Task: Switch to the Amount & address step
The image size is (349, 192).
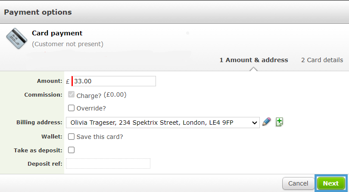Action: (x=254, y=60)
